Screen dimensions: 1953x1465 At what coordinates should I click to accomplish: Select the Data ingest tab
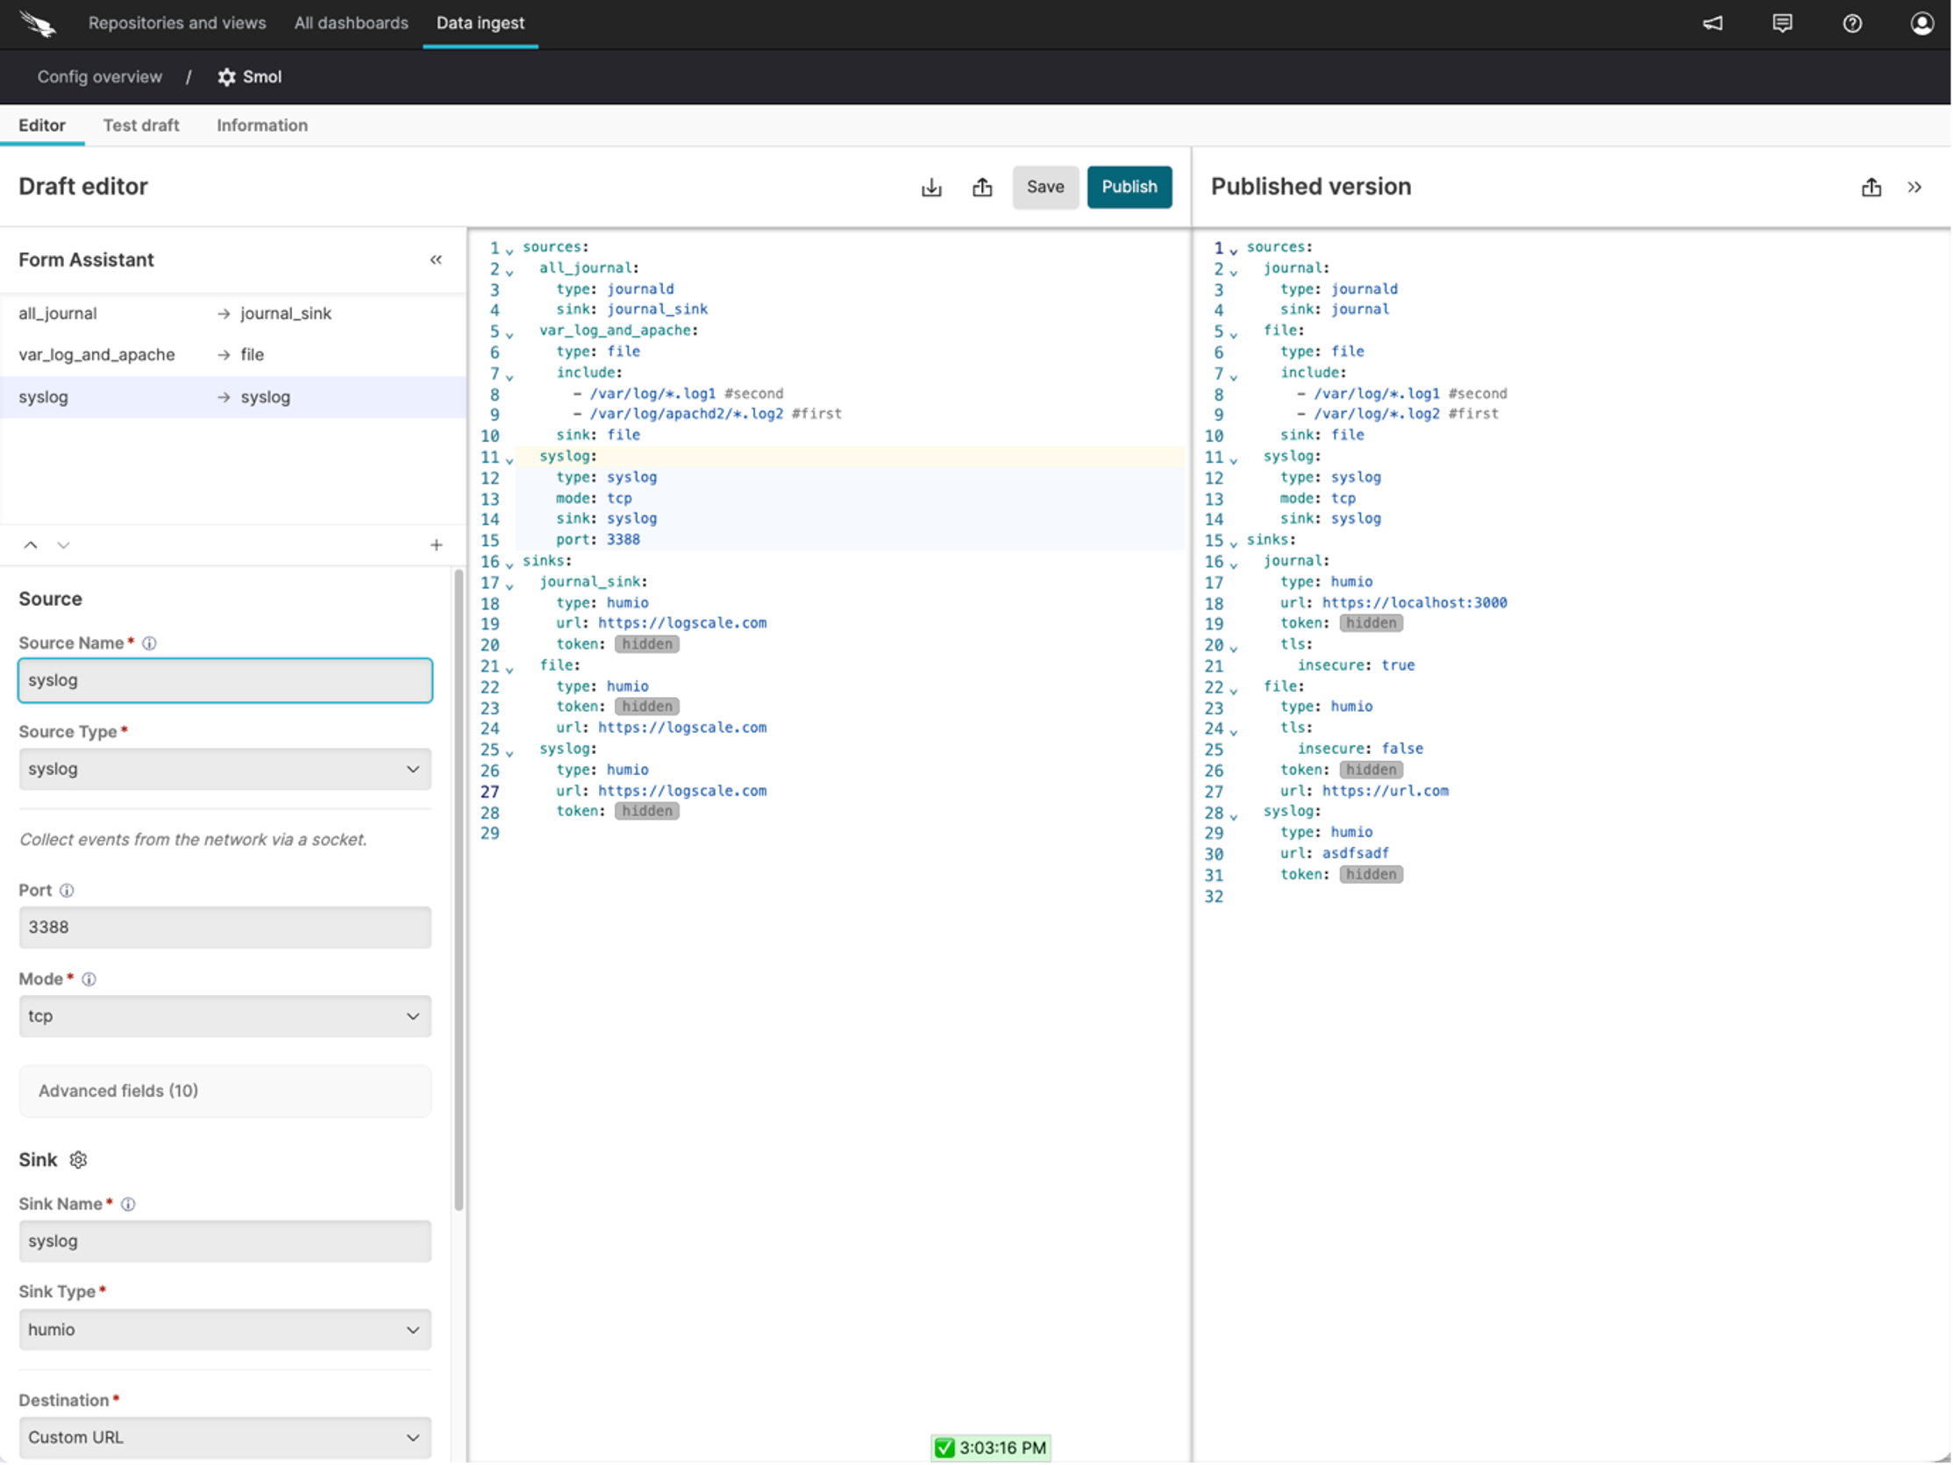481,23
